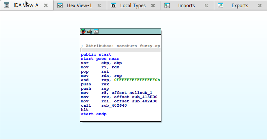Screen dimensions: 267x140
Task: Close the Hex View-1 tab
Action: tap(99, 6)
